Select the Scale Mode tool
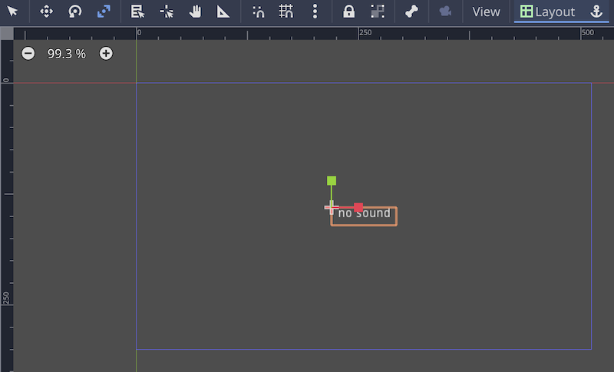 click(x=104, y=12)
